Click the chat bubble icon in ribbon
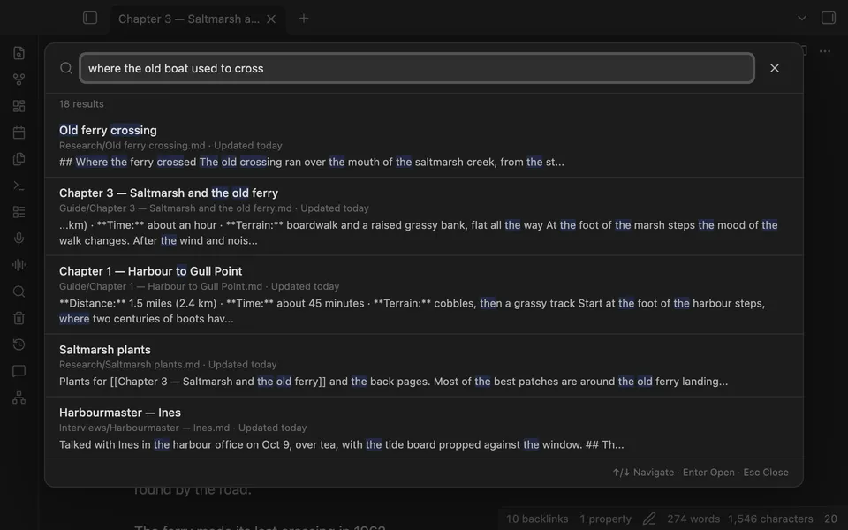Screen dimensions: 848x530 pos(19,371)
